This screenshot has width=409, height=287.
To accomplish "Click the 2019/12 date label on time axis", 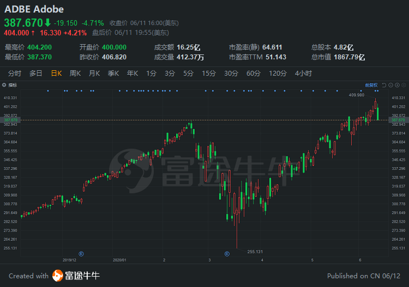I will 69,260.
